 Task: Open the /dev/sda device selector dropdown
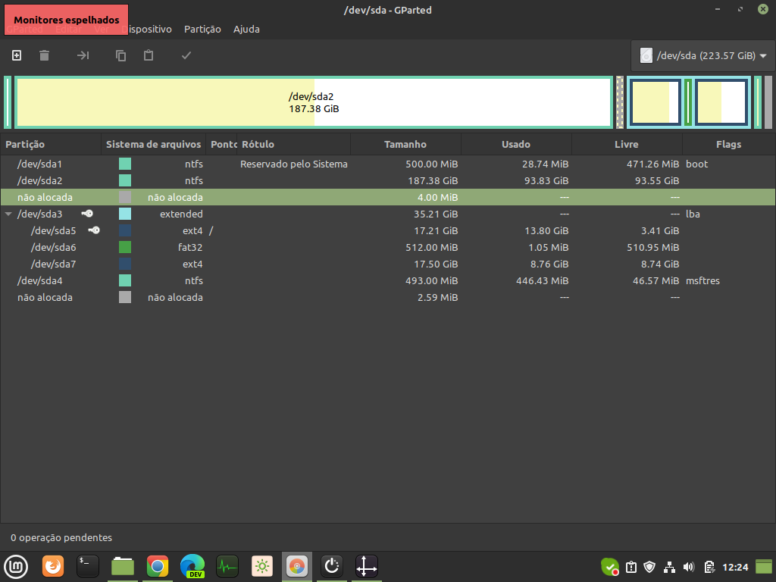pos(702,55)
